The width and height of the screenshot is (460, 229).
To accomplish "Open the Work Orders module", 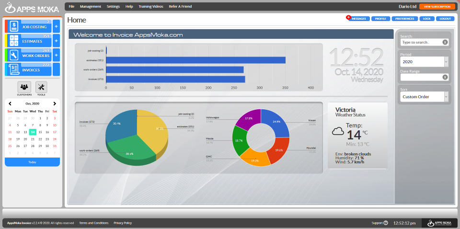I will [28, 55].
